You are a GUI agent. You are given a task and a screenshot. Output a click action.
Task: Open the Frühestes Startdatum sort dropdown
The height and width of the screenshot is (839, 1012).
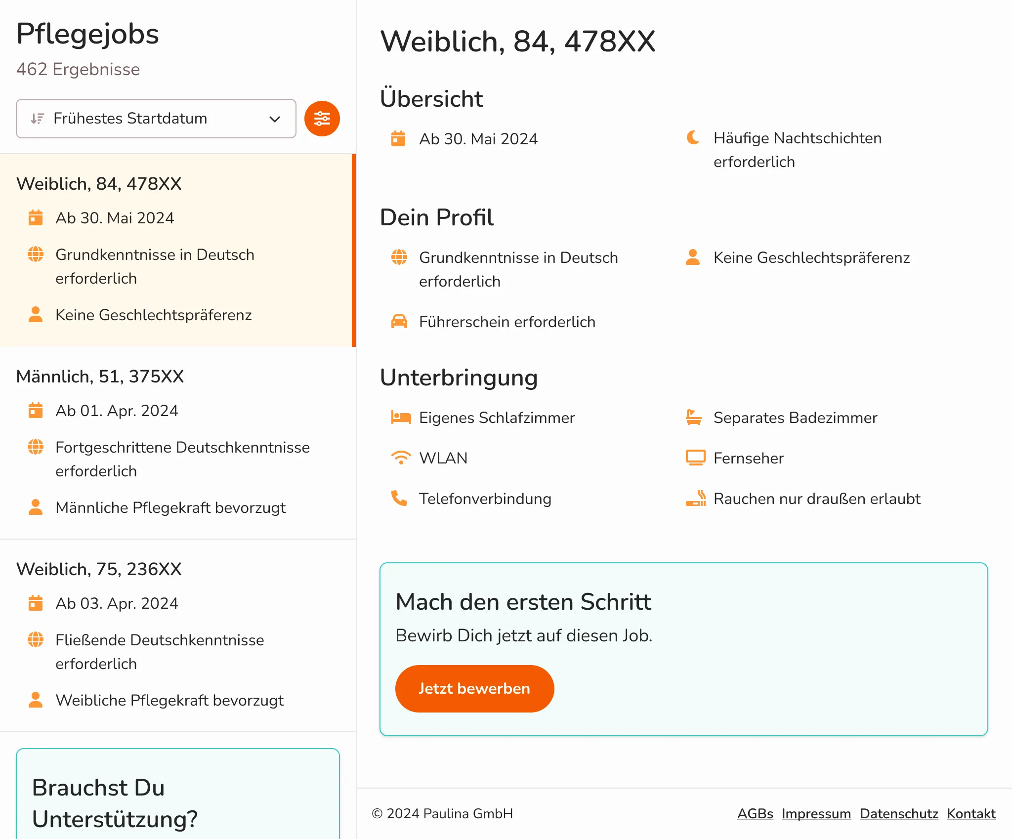coord(156,119)
